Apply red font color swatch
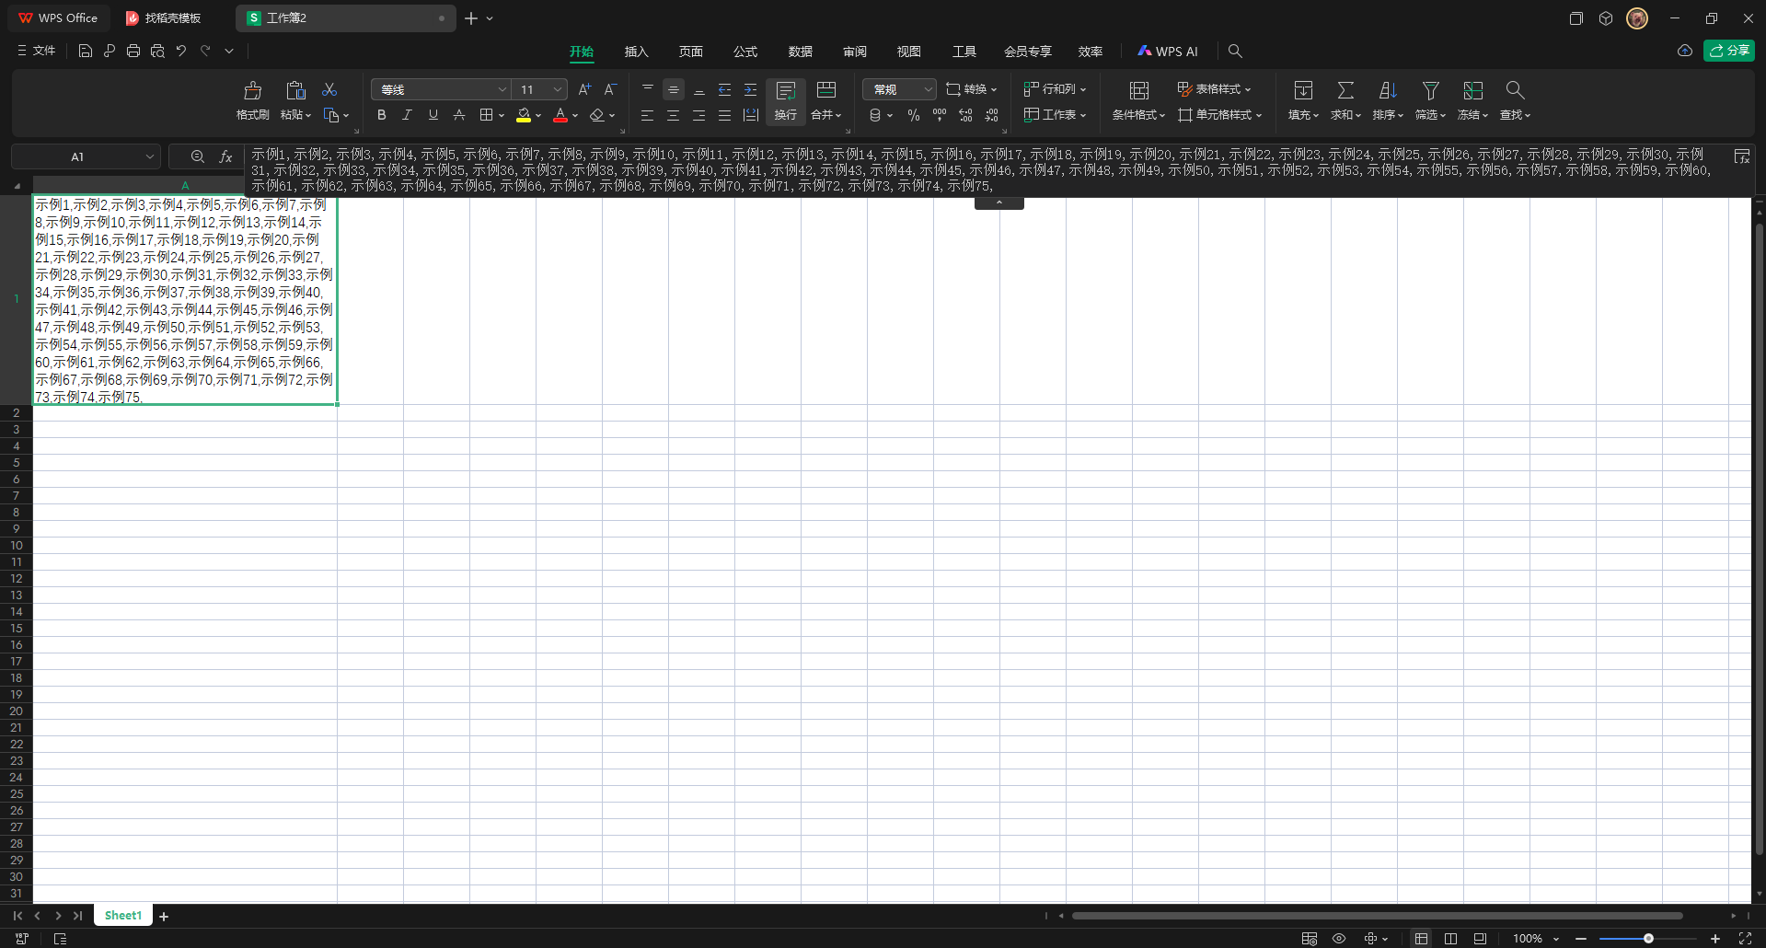Viewport: 1766px width, 948px height. click(x=560, y=115)
